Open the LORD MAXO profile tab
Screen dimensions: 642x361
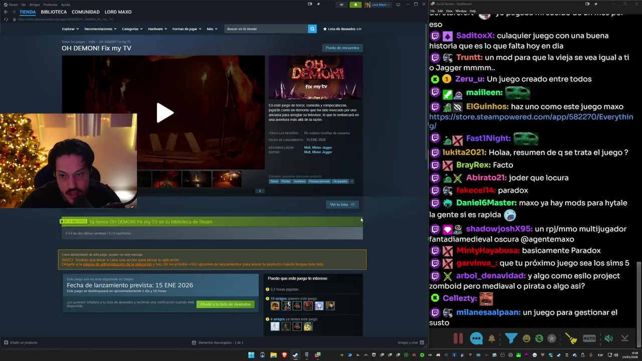point(118,12)
